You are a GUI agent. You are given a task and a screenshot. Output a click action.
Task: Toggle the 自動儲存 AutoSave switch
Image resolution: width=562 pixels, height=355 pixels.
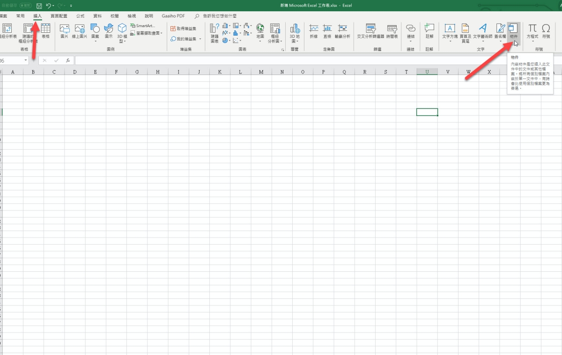25,6
